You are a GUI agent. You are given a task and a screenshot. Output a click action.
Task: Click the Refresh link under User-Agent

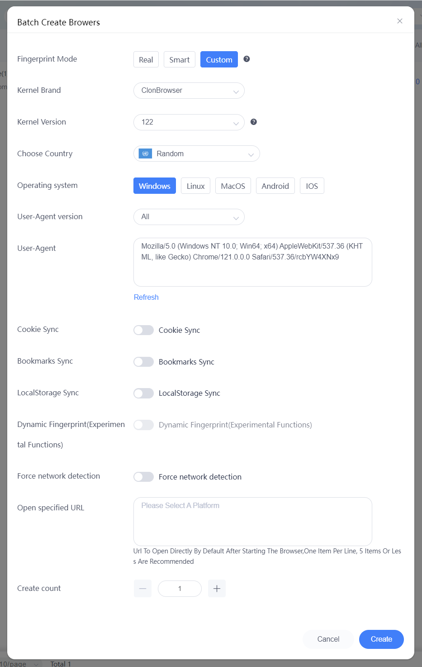pos(146,297)
